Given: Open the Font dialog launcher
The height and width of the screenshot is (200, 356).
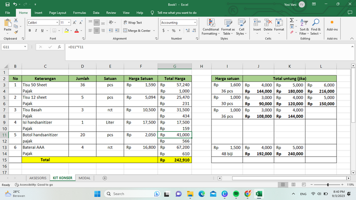Looking at the screenshot, I should tap(83, 39).
